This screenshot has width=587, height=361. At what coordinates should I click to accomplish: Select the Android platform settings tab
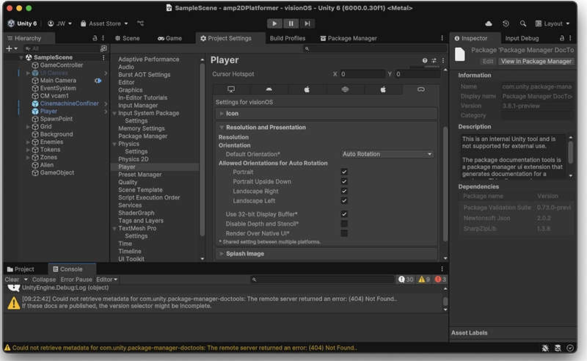pyautogui.click(x=269, y=90)
